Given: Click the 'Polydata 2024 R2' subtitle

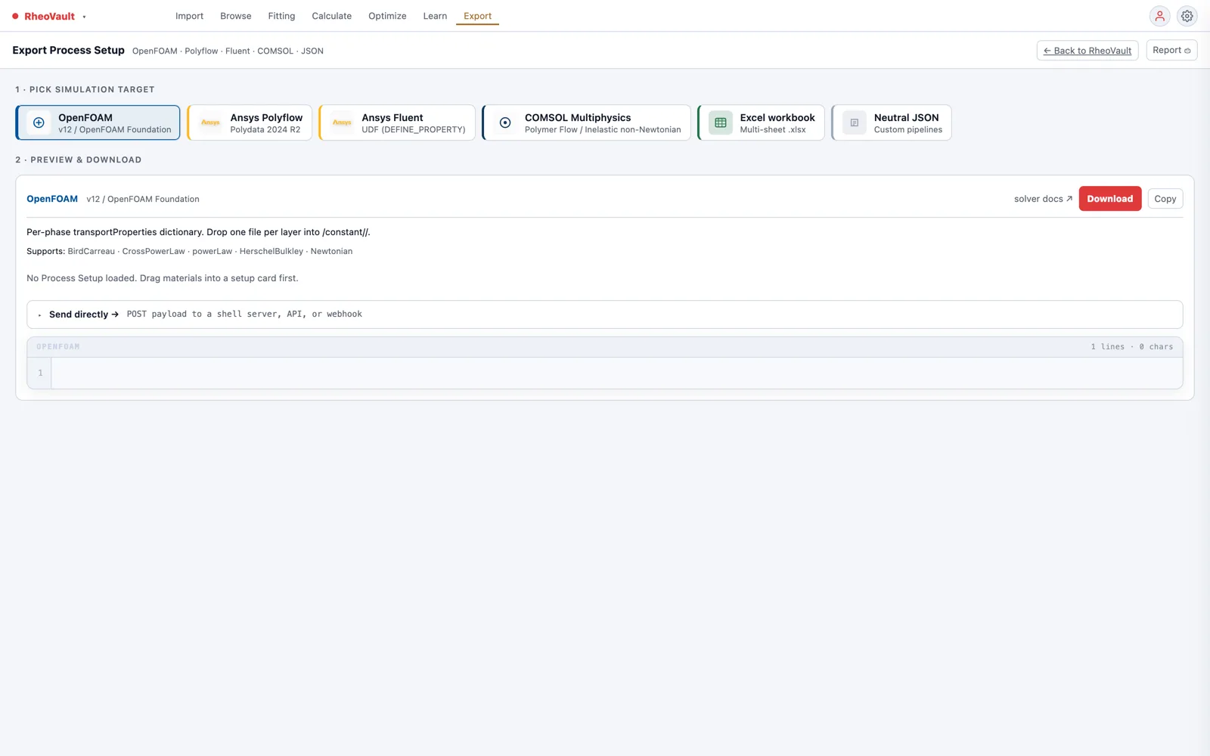Looking at the screenshot, I should pos(265,130).
